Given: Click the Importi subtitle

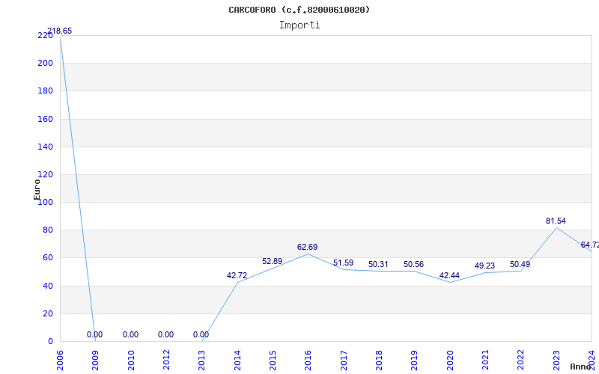Looking at the screenshot, I should click(x=299, y=25).
